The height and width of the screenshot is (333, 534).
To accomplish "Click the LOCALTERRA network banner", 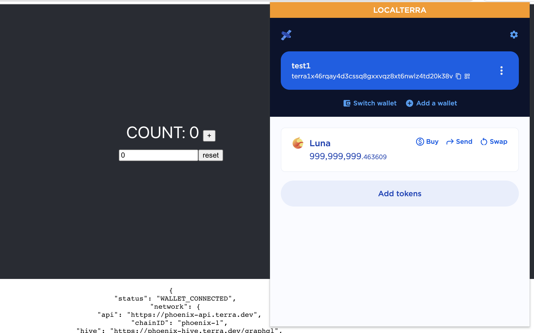I will (400, 10).
